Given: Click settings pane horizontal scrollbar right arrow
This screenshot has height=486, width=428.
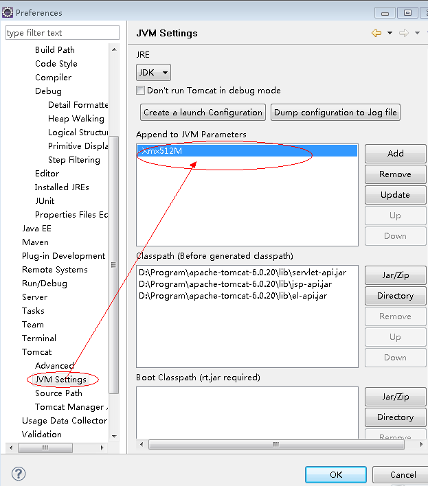Looking at the screenshot, I should pos(421,444).
